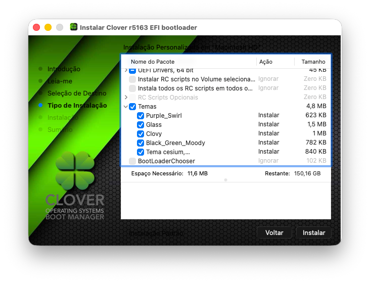Click the 1,5 MB size value
Image resolution: width=370 pixels, height=283 pixels.
[316, 124]
